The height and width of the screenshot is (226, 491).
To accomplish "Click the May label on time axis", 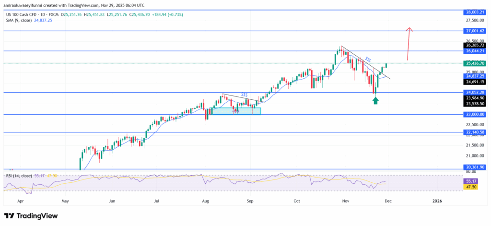I will coord(65,201).
